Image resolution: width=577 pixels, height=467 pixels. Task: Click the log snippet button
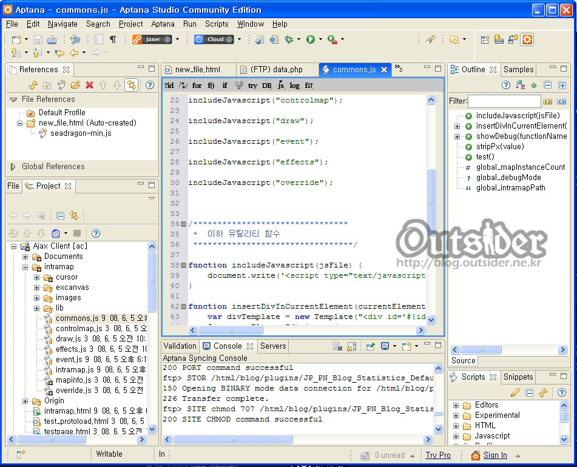(x=294, y=86)
